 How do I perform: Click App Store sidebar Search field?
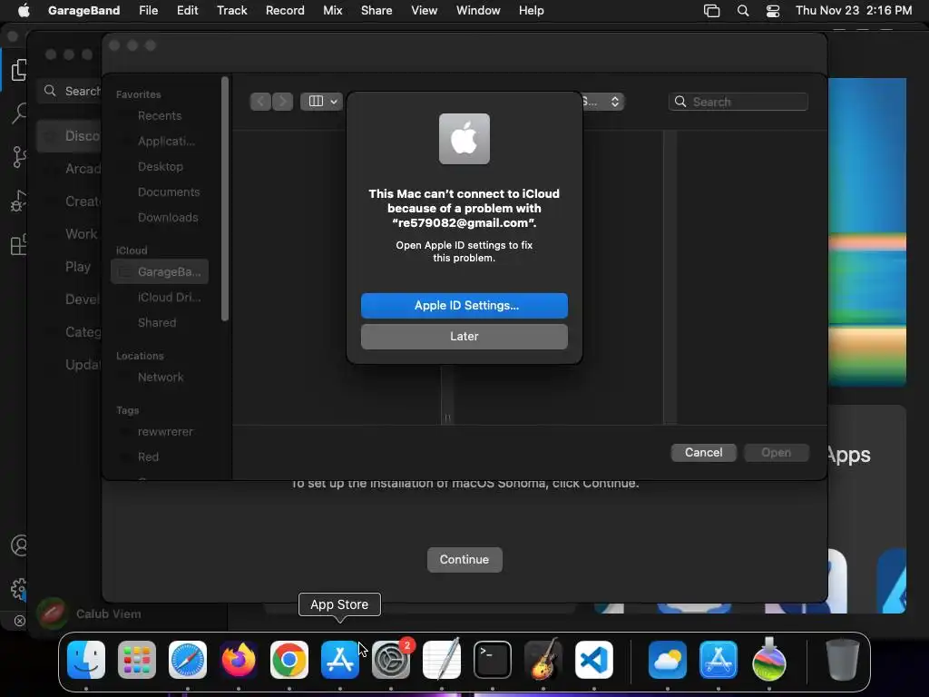(70, 92)
